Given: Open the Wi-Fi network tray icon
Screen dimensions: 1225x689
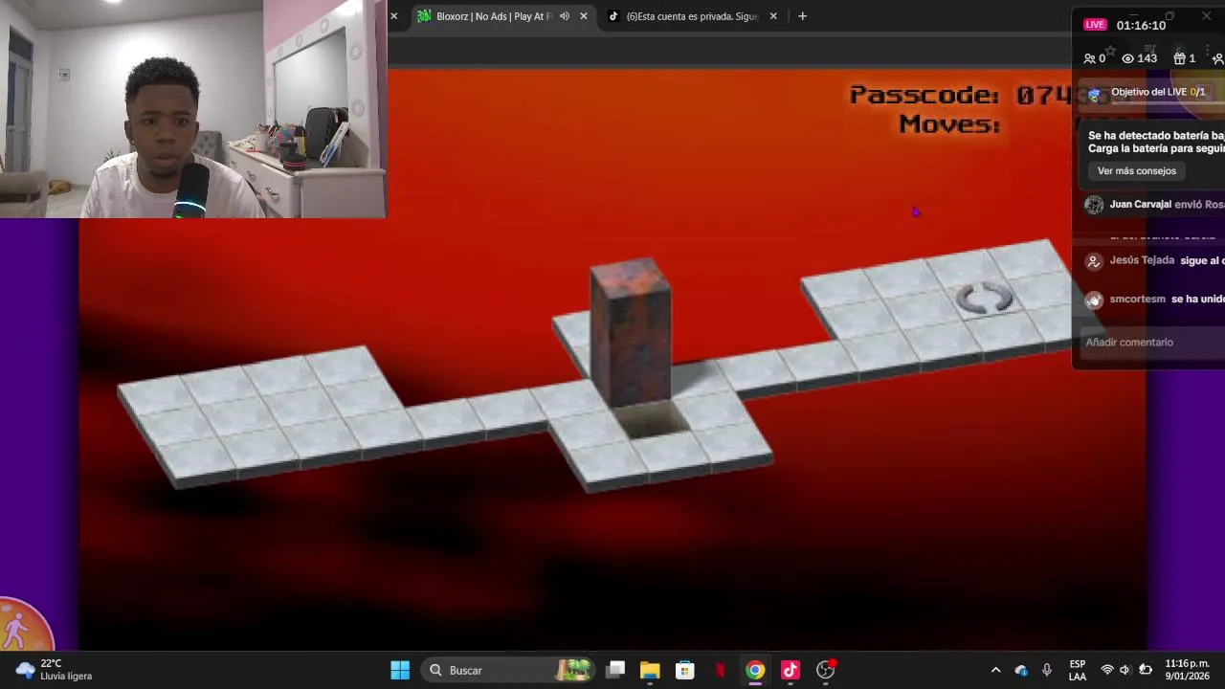Looking at the screenshot, I should [1107, 670].
